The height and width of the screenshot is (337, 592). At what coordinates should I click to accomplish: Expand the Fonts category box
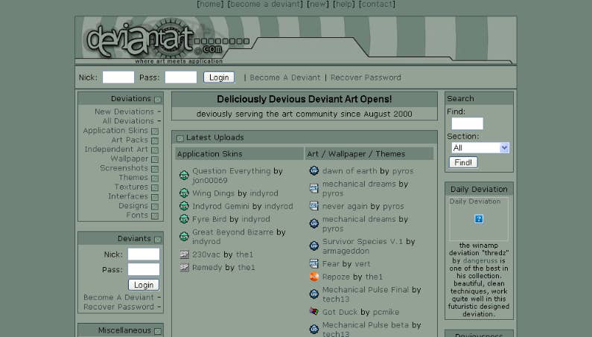[155, 216]
